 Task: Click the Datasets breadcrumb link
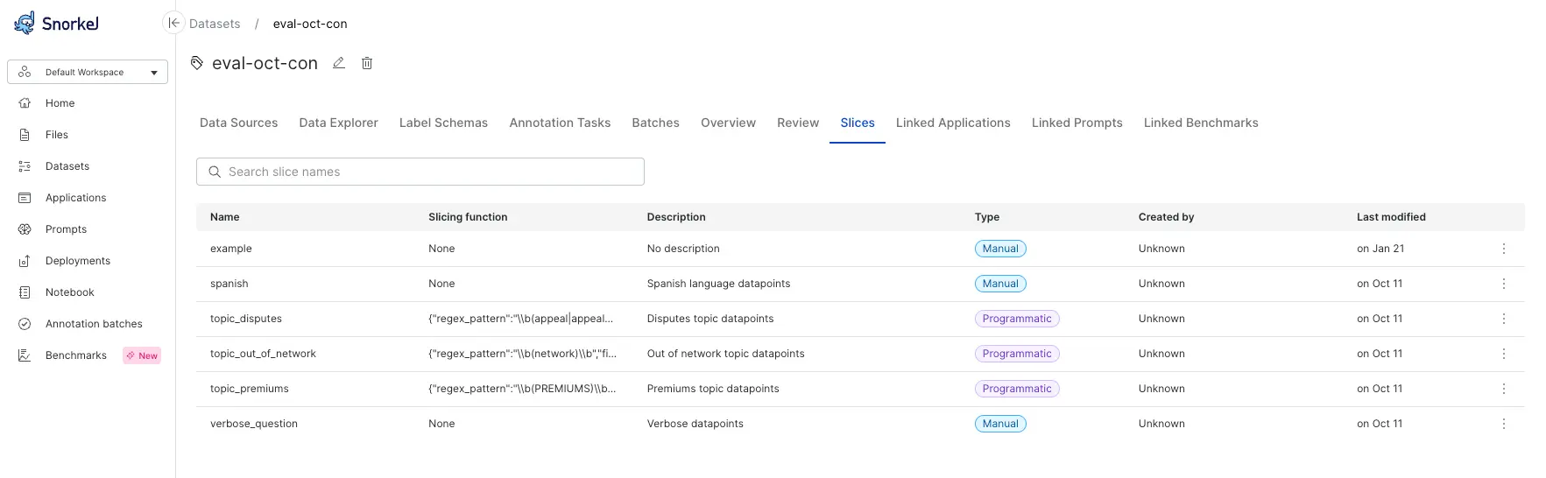[215, 24]
